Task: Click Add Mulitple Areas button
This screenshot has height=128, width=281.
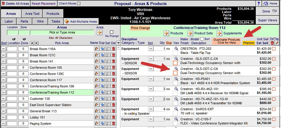Action: click(x=81, y=21)
